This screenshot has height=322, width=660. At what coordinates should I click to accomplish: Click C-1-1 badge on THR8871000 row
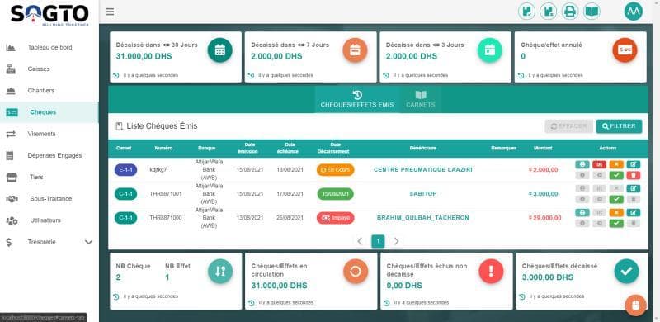click(126, 218)
